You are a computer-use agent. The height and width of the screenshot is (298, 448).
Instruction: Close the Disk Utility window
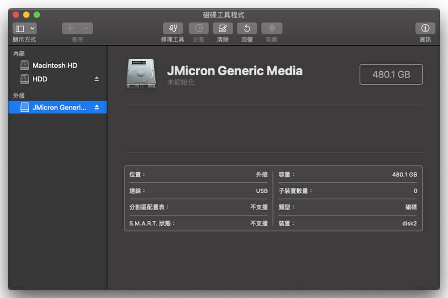(x=16, y=15)
